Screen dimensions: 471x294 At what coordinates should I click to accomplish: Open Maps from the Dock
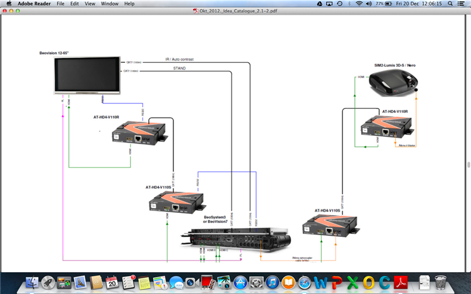coord(160,283)
